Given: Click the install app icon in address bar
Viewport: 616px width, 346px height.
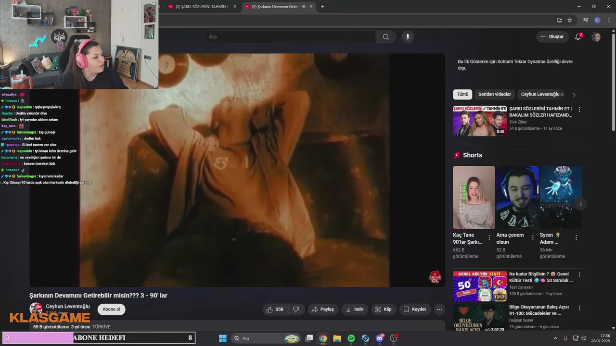Looking at the screenshot, I should click(x=559, y=20).
